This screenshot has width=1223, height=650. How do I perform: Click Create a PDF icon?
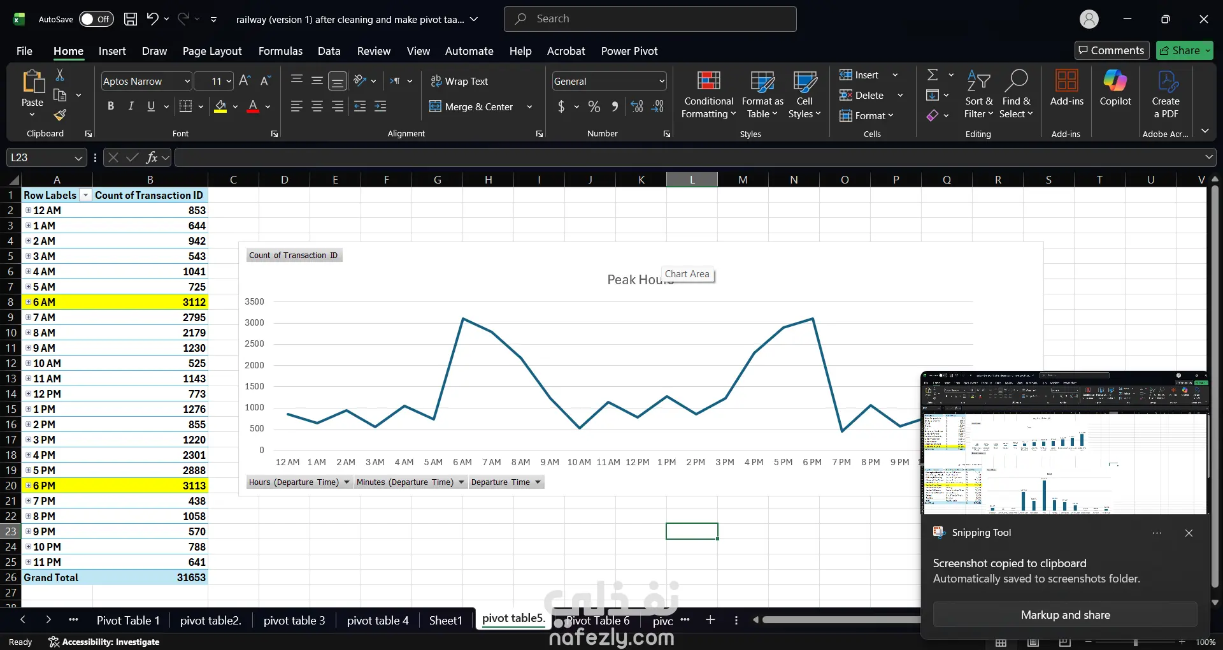tap(1166, 95)
